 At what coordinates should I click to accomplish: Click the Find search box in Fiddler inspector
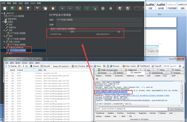(132, 109)
